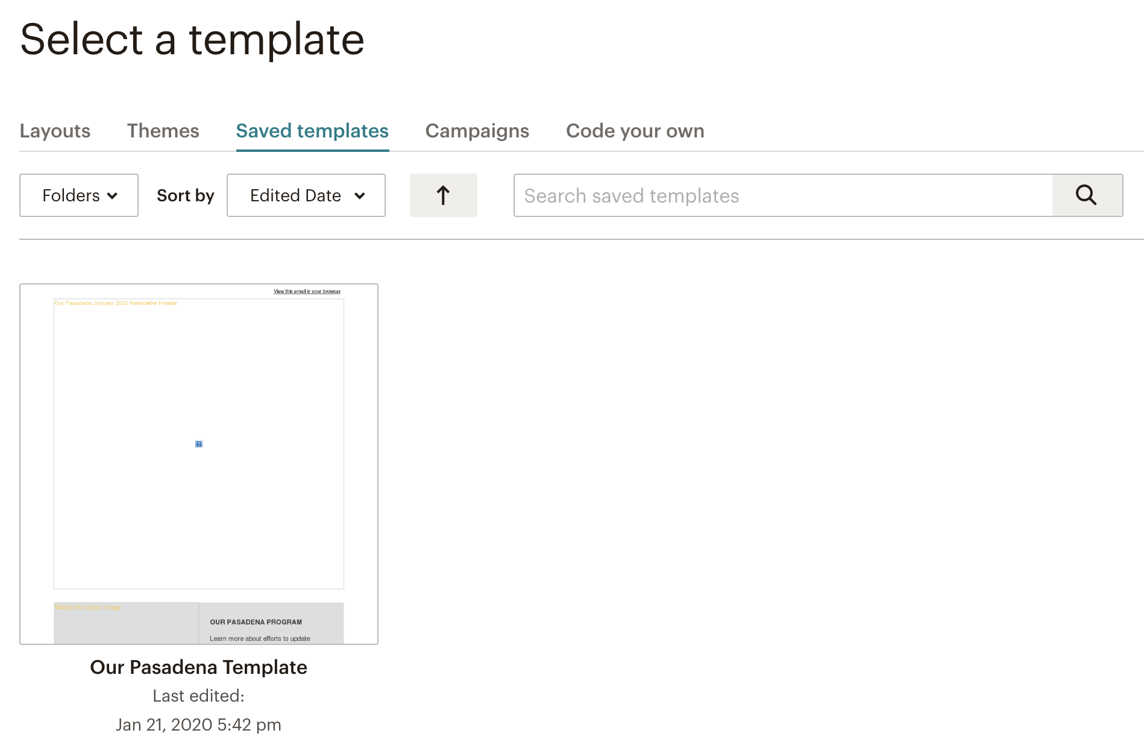Select the Our Pasadena Template thumbnail
The height and width of the screenshot is (745, 1144).
click(x=199, y=464)
